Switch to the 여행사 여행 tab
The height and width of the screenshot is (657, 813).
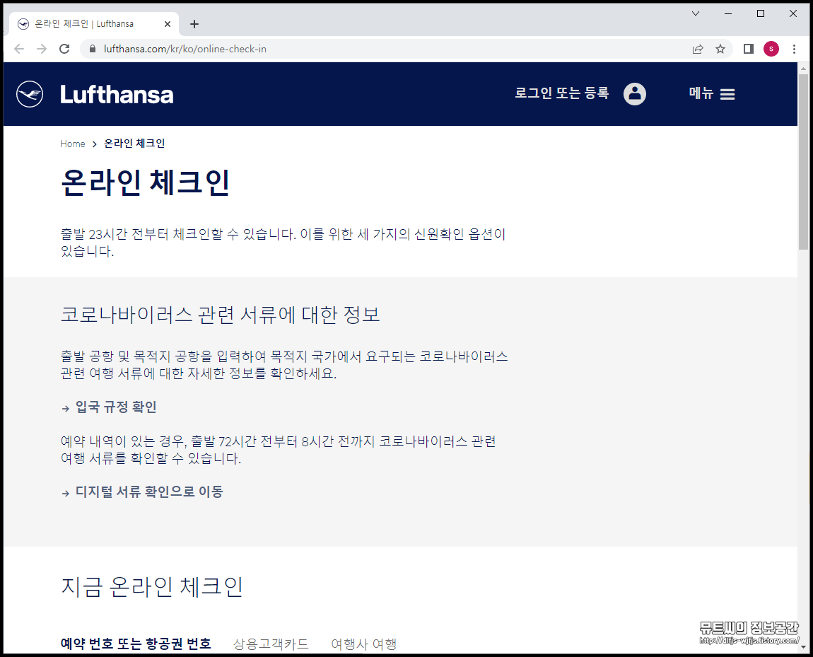tap(364, 644)
